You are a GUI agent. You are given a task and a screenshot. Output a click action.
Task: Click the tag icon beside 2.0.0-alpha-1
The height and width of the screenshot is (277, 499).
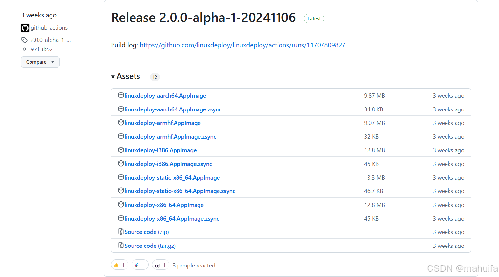coord(24,40)
